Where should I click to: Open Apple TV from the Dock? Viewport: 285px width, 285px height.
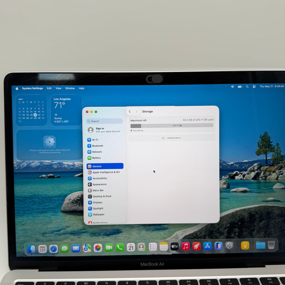[175, 247]
